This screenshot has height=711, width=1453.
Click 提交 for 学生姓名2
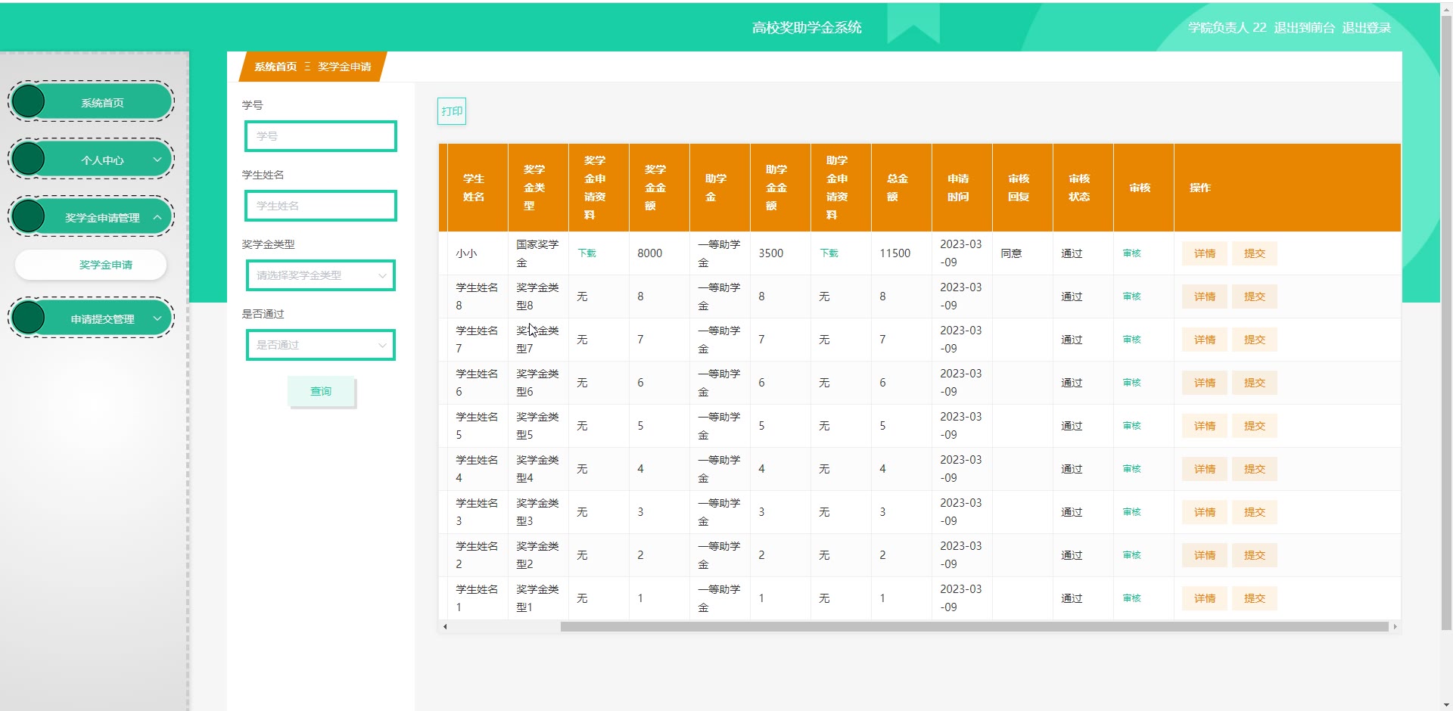(x=1255, y=555)
